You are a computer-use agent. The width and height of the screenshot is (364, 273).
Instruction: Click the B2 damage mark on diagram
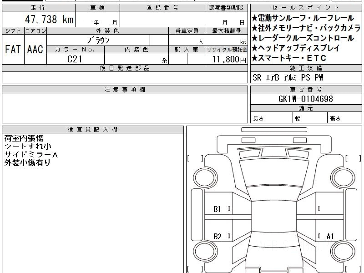[217, 237]
